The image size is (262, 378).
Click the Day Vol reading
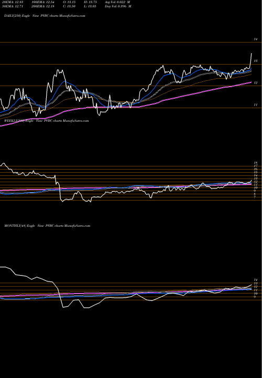[x=118, y=6]
